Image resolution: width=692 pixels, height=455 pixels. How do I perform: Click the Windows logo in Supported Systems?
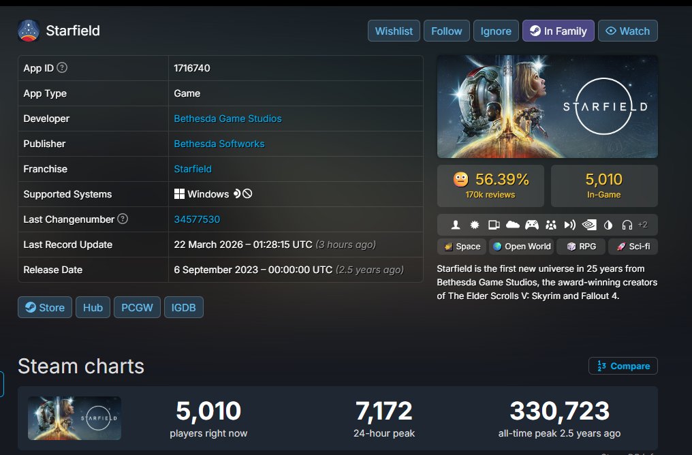(x=179, y=193)
